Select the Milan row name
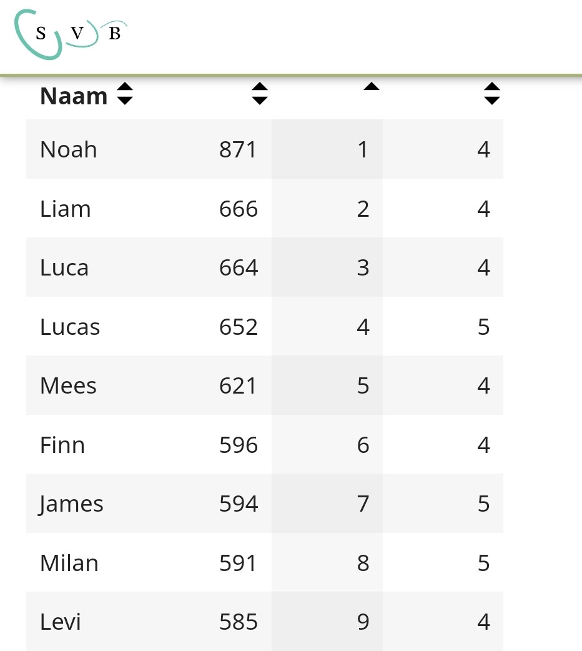The width and height of the screenshot is (582, 651). point(69,563)
